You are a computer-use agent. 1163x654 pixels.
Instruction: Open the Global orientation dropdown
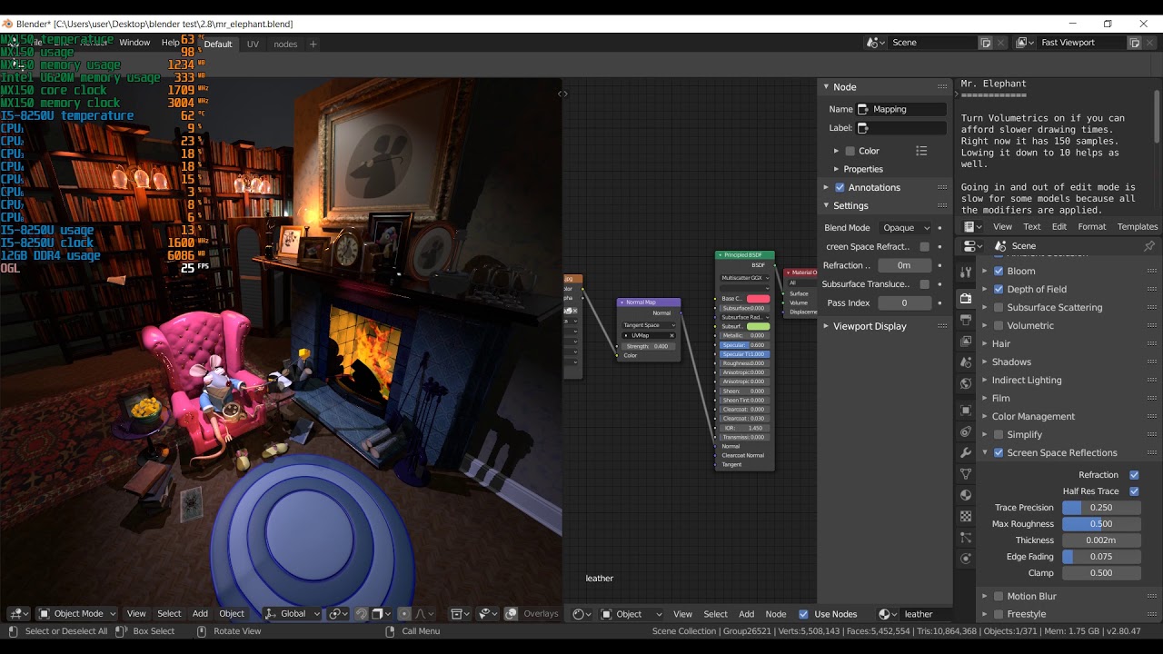pos(292,614)
